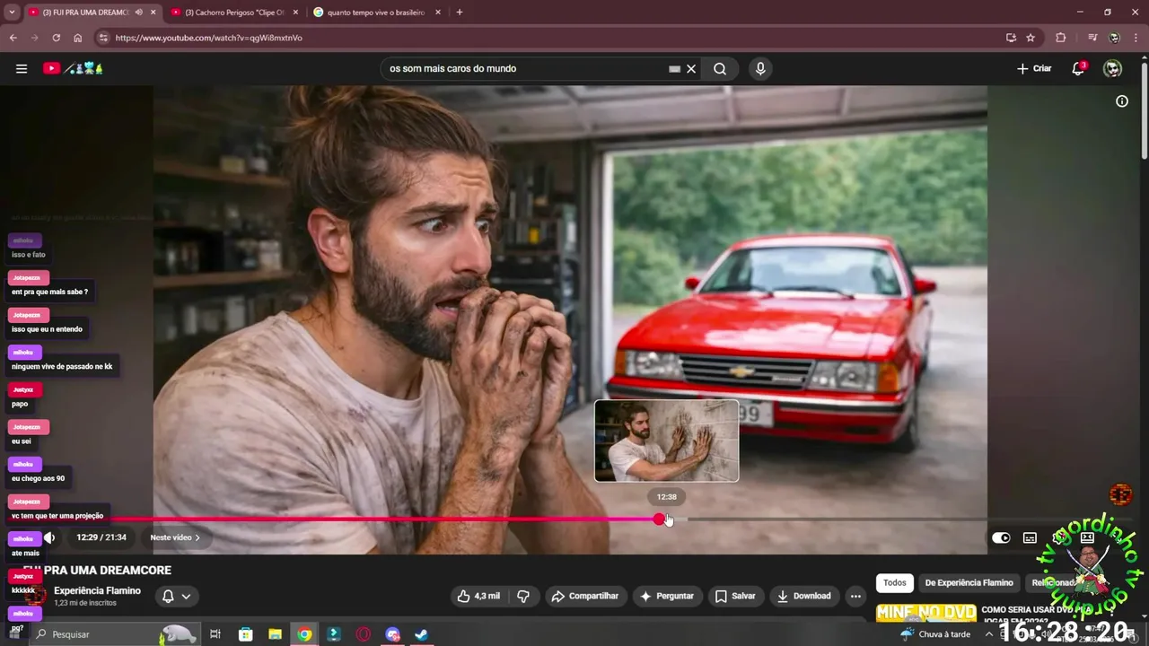1149x646 pixels.
Task: Open the browser home page
Action: tap(77, 38)
